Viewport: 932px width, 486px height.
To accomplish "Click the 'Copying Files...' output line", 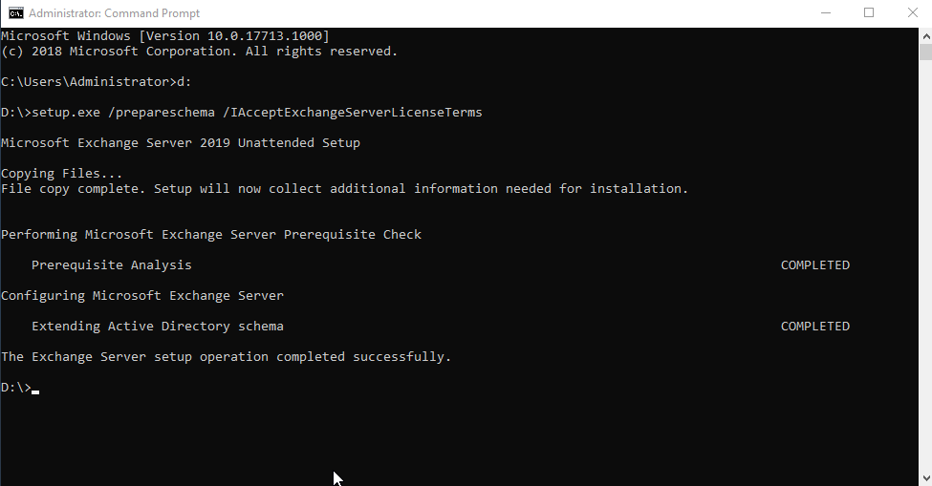I will (61, 173).
